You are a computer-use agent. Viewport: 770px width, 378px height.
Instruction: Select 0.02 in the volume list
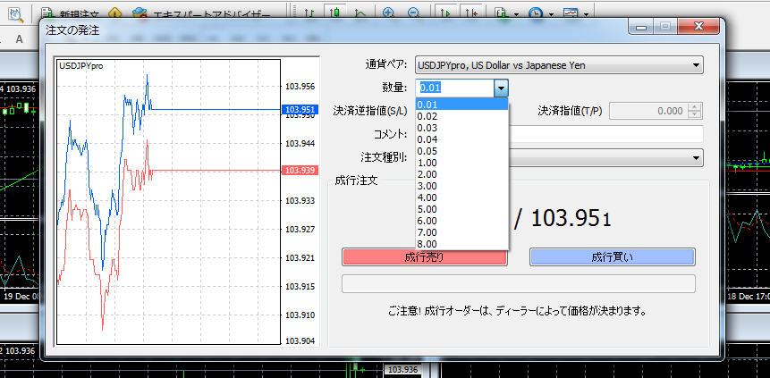(x=461, y=116)
